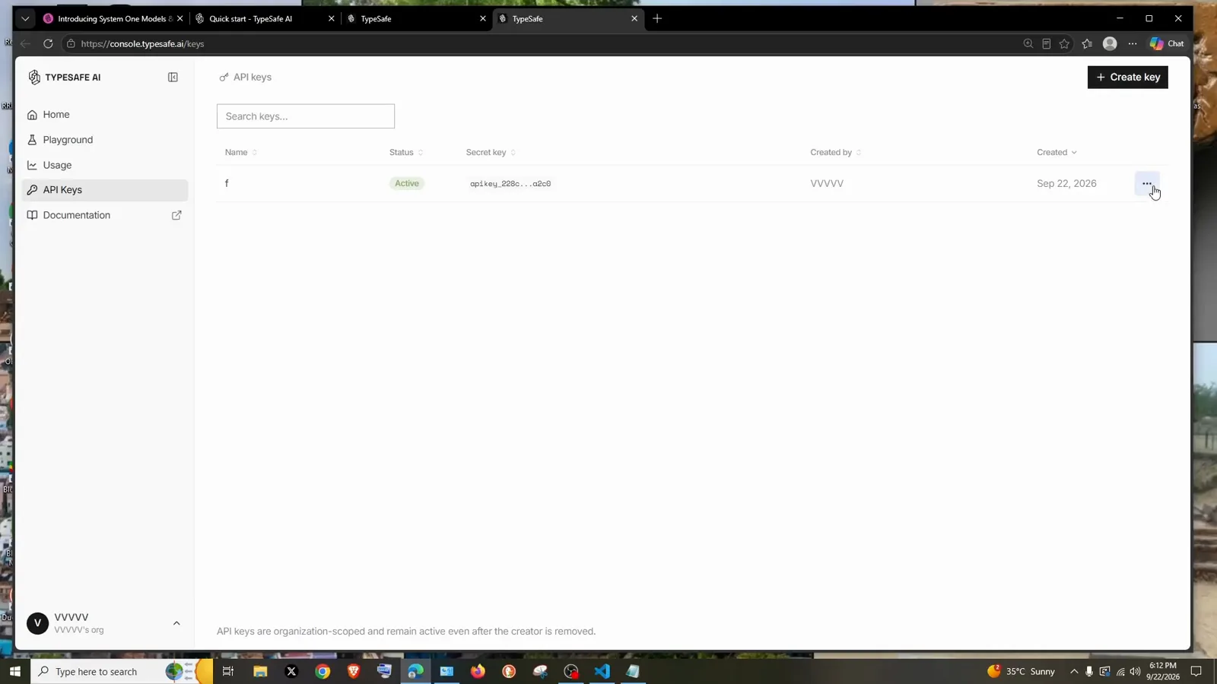Open the volume control in system tray
The width and height of the screenshot is (1217, 684).
click(x=1135, y=671)
